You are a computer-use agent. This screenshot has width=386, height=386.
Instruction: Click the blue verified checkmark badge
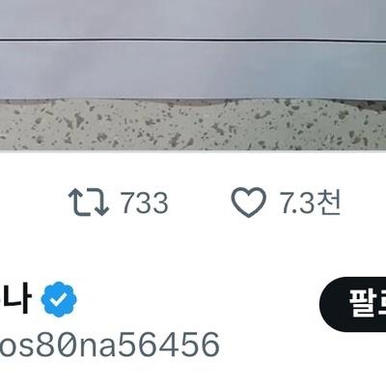[x=59, y=299]
